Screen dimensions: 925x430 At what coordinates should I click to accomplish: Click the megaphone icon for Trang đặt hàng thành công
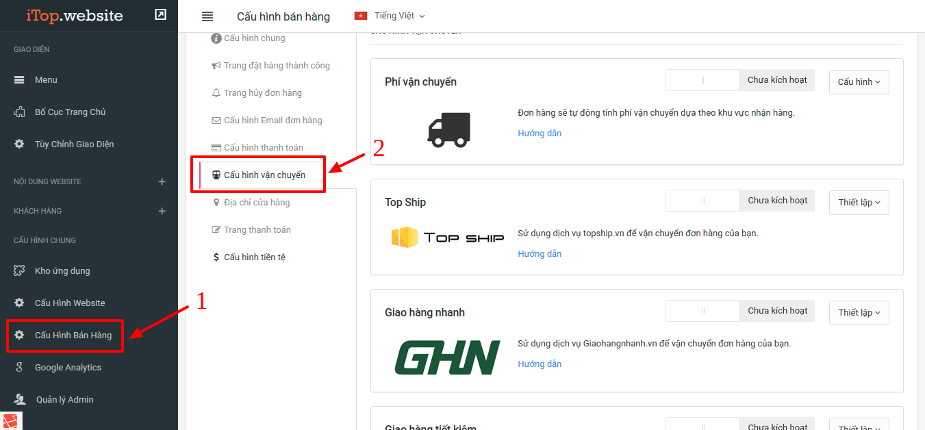tap(216, 66)
